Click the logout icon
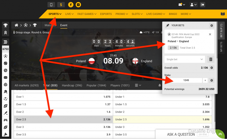 click(203, 5)
